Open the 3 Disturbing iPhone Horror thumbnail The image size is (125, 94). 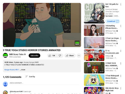tap(94, 30)
